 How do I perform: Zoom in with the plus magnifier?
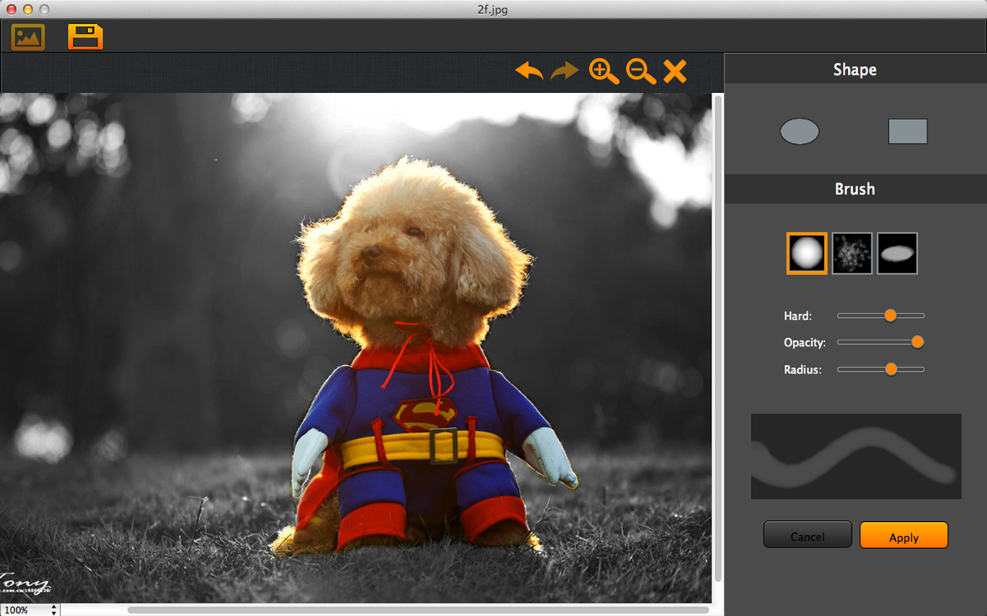[x=604, y=72]
